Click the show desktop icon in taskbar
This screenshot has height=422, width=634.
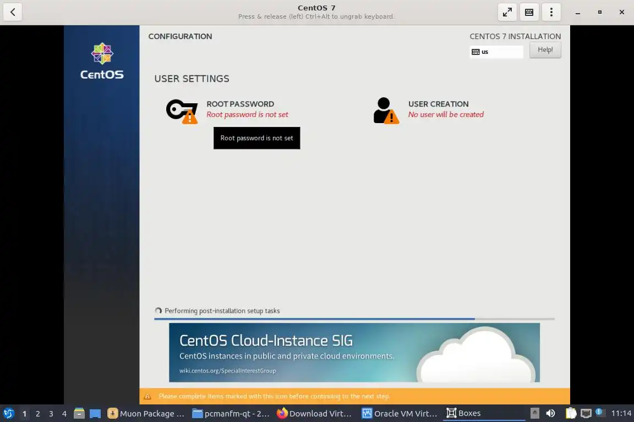coord(95,414)
